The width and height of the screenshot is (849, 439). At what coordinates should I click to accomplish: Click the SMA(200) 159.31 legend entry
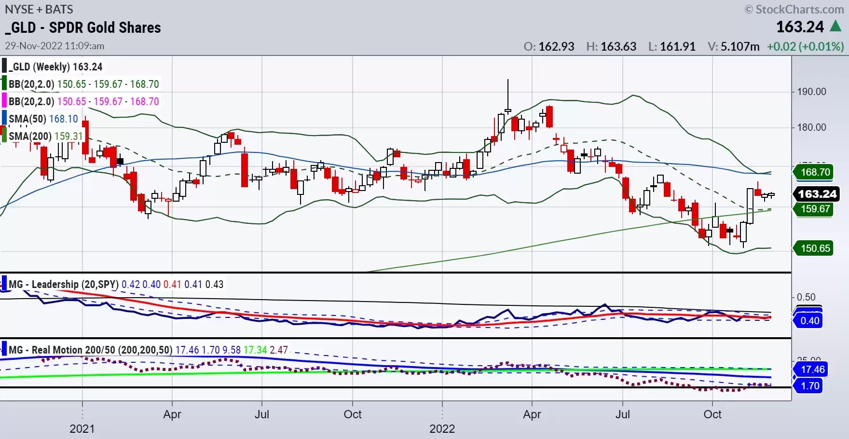(x=46, y=136)
